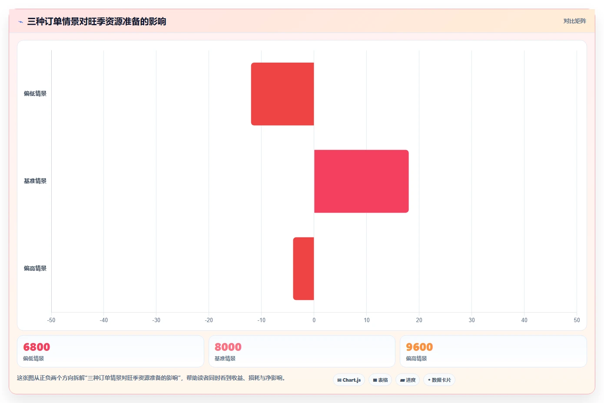Click the description text starting 这张图从正负两个方向
This screenshot has height=403, width=604.
click(152, 378)
